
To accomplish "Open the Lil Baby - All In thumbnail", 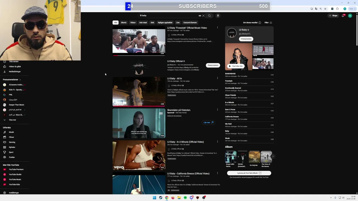I will pyautogui.click(x=139, y=92).
